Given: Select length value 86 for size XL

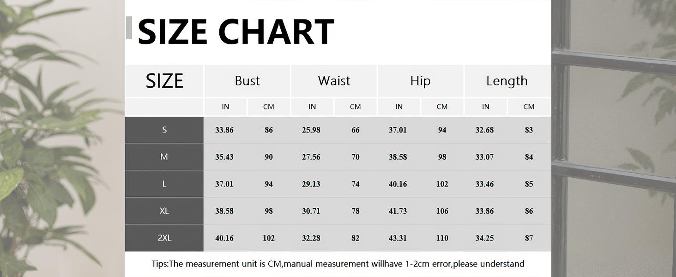Looking at the screenshot, I should coord(529,211).
